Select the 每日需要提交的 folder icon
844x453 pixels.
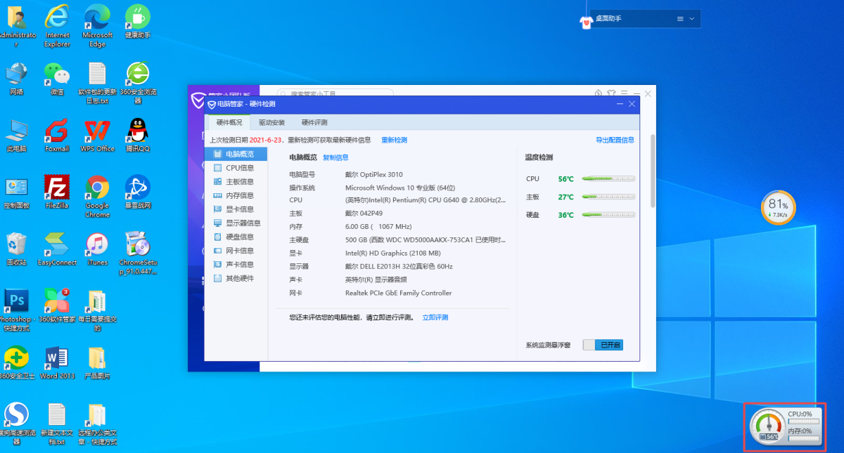point(97,310)
